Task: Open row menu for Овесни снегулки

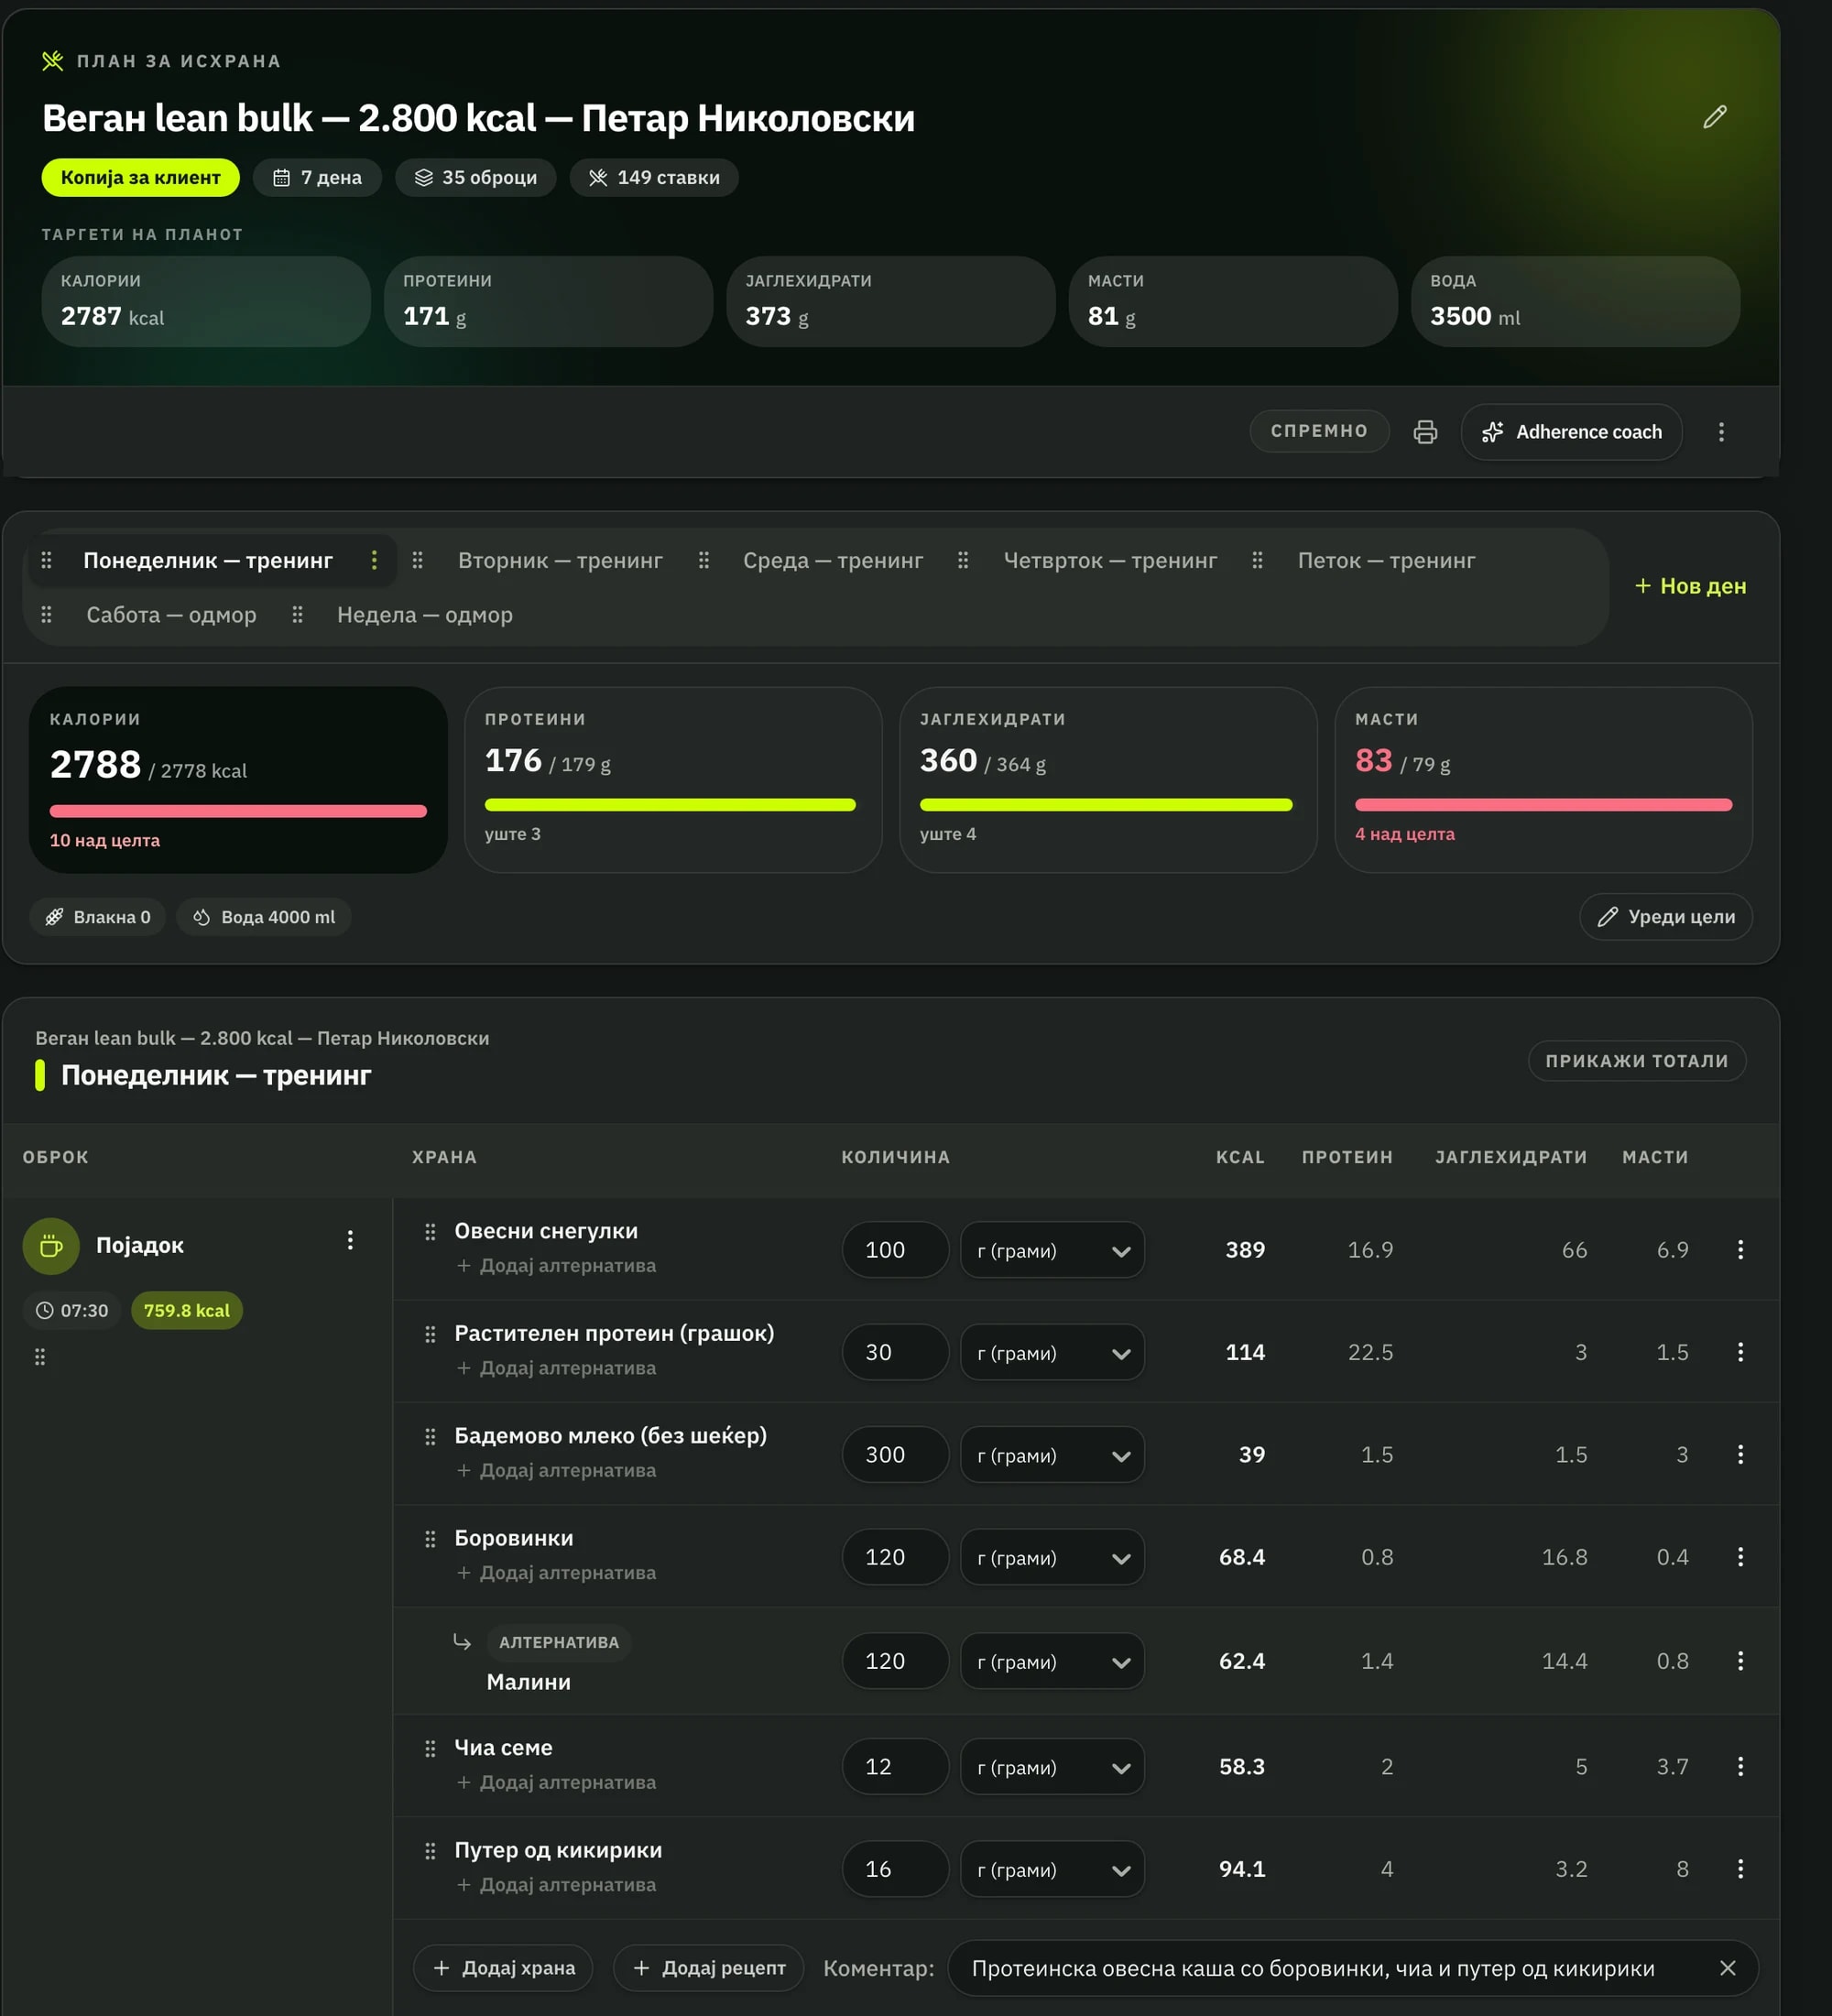Action: pos(1740,1250)
